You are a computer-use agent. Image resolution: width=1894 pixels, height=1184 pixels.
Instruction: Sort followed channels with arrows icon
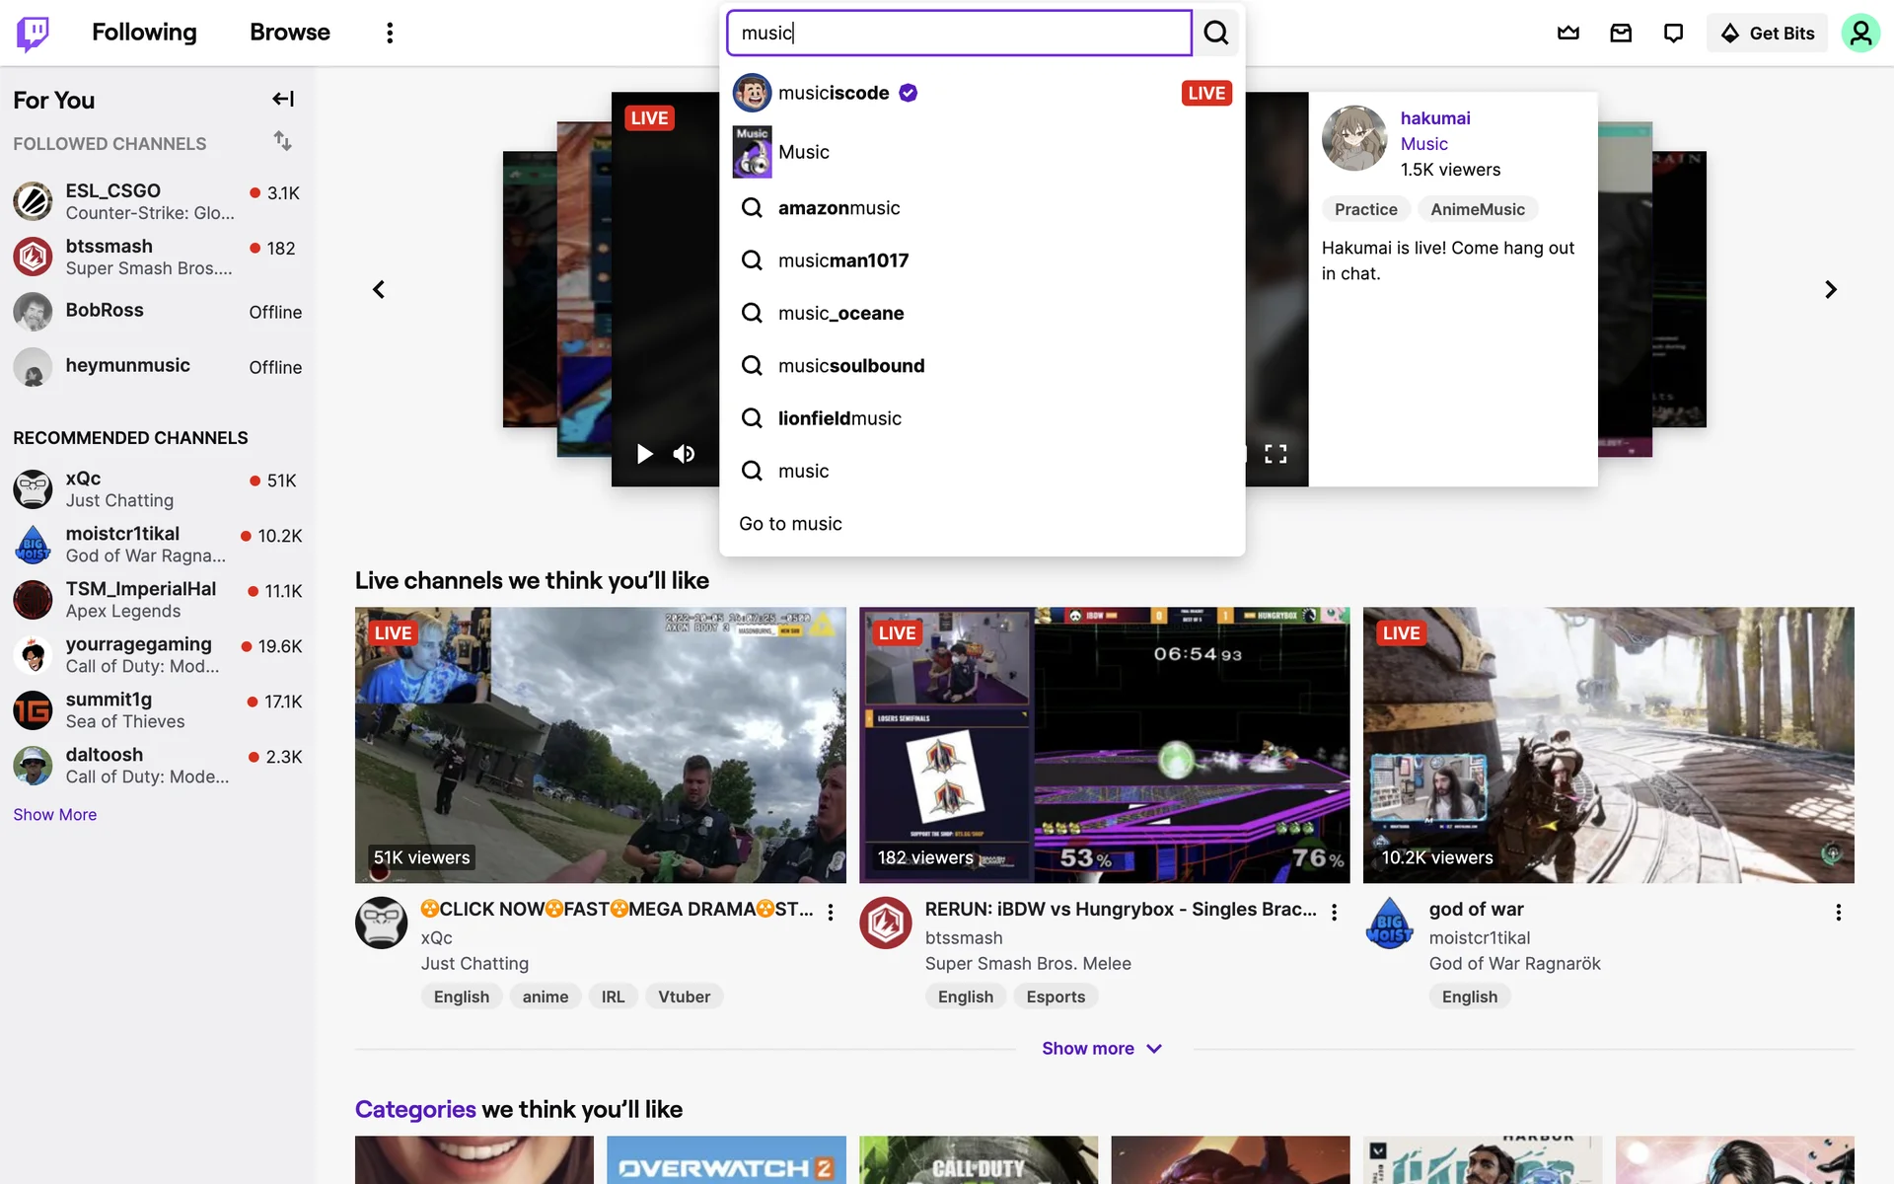(x=283, y=141)
